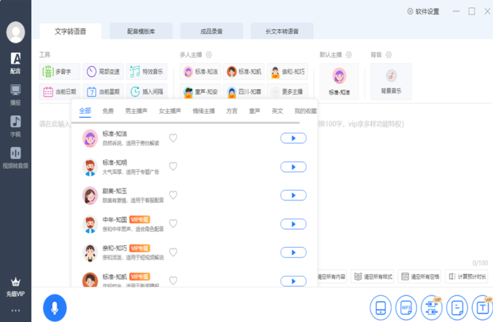
Task: Open 背景音乐 background music
Action: (x=391, y=81)
